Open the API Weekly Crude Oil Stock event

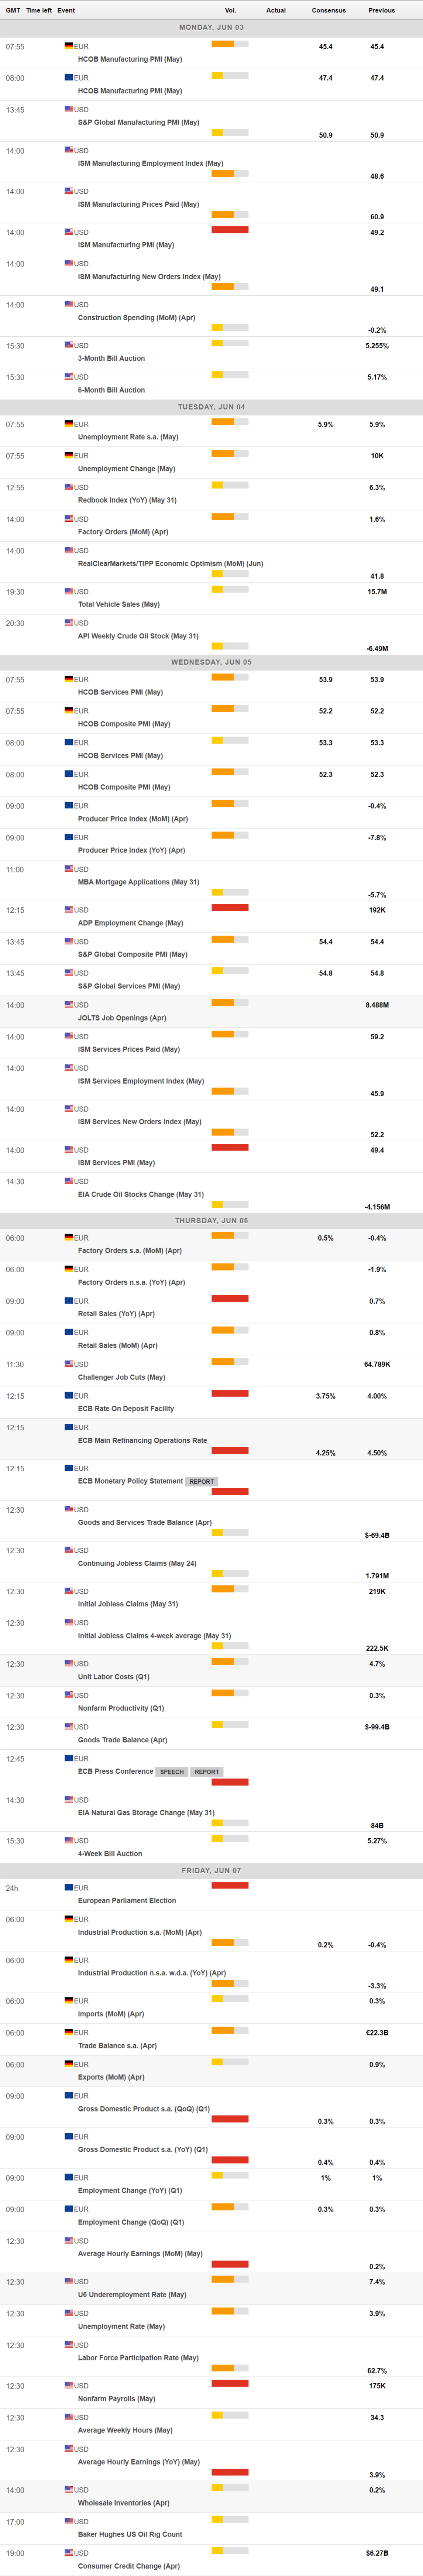tap(138, 636)
